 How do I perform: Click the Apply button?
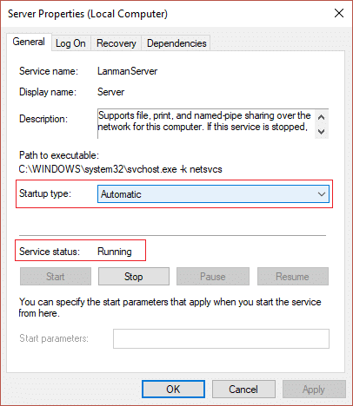[314, 390]
